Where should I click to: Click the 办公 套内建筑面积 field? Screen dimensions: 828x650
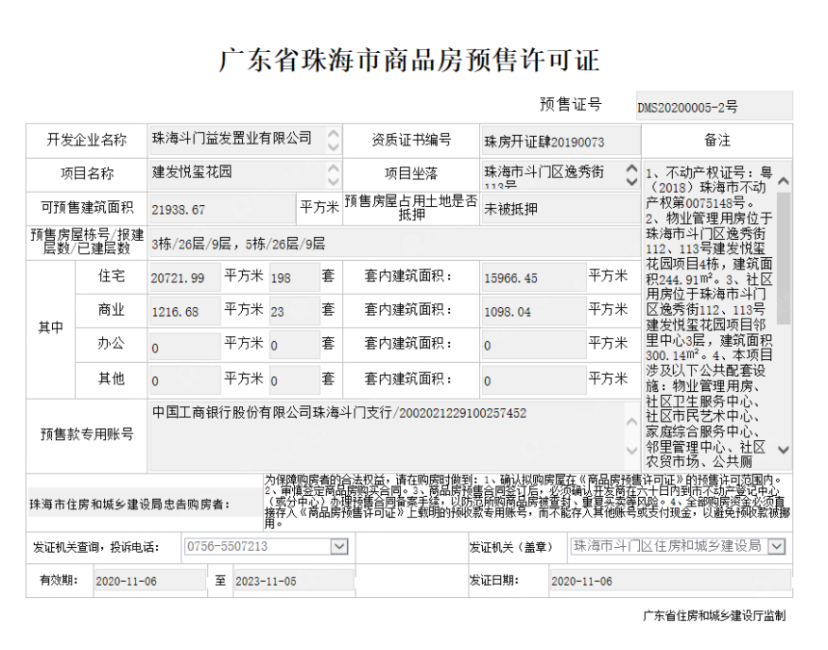click(534, 345)
